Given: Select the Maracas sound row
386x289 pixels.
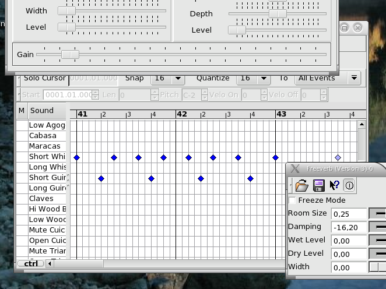Looking at the screenshot, I should (47, 146).
